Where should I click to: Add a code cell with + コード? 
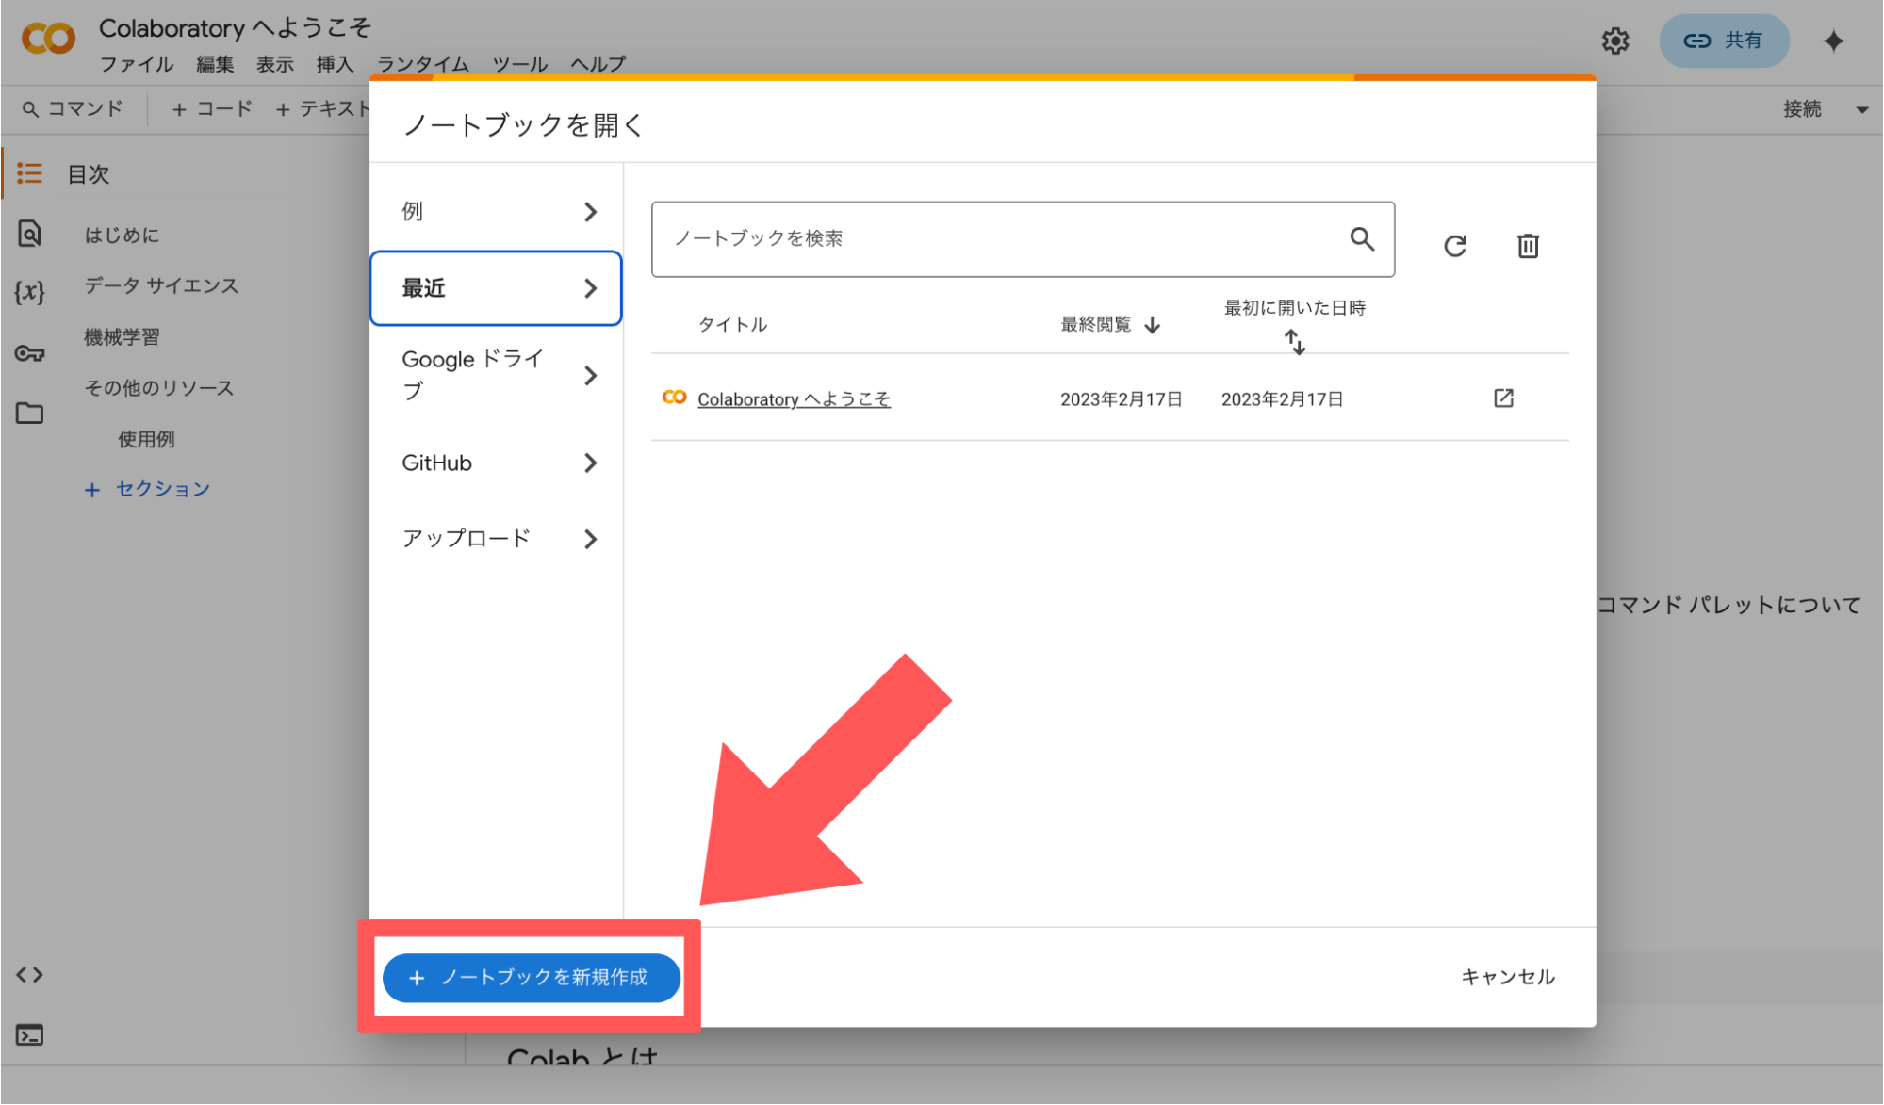coord(212,109)
